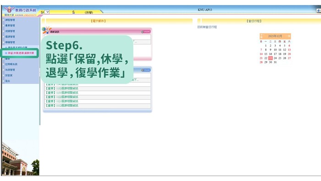Select December 24 in the calendar
Viewport: 321px width, 181px height.
(275, 58)
